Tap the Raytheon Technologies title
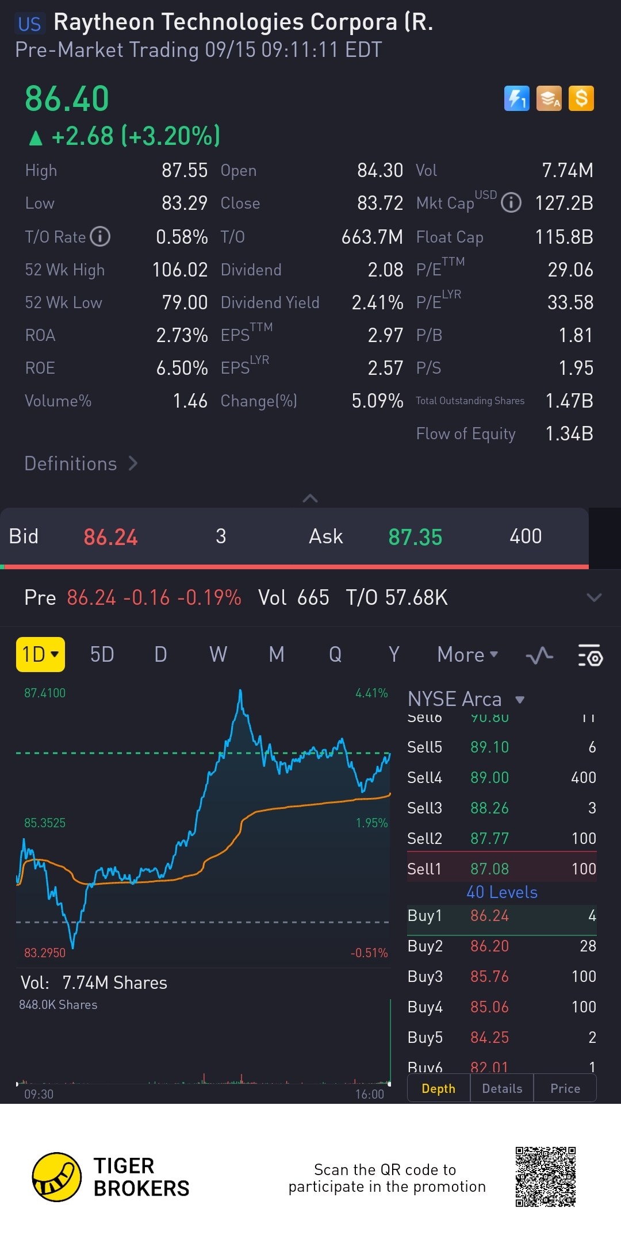 (x=243, y=22)
